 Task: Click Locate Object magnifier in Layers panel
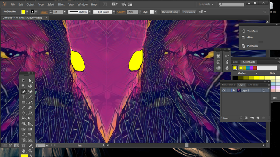coord(241,118)
